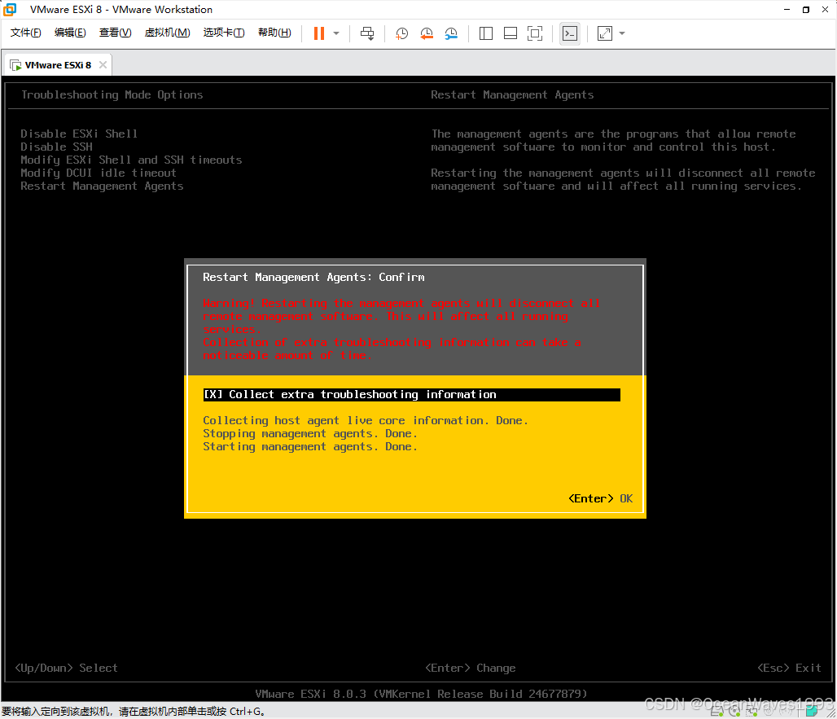Click Collecting host agent live core information line
837x719 pixels.
(x=366, y=421)
